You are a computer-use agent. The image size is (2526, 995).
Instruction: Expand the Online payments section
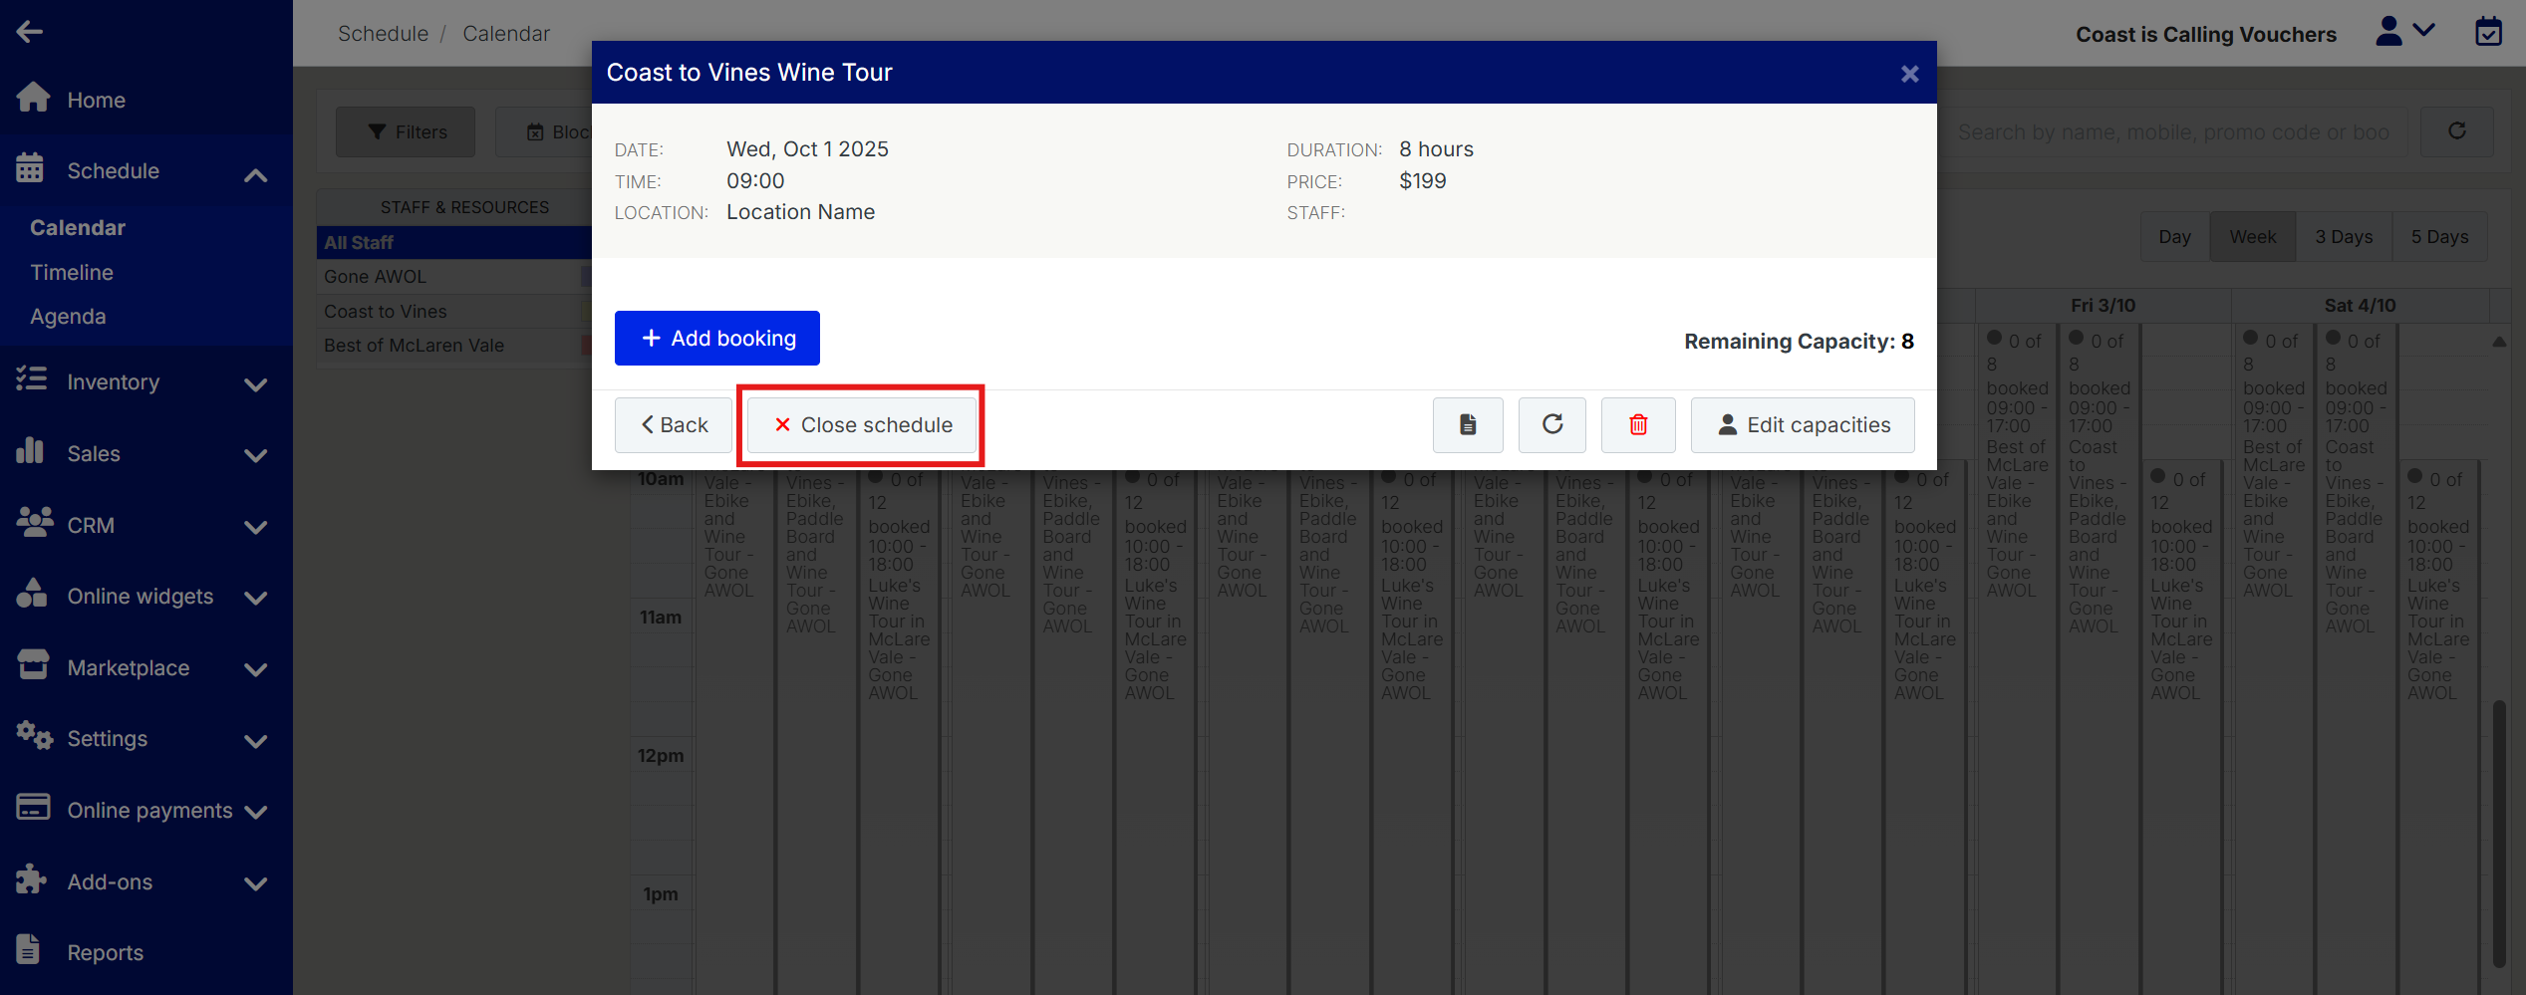(255, 812)
